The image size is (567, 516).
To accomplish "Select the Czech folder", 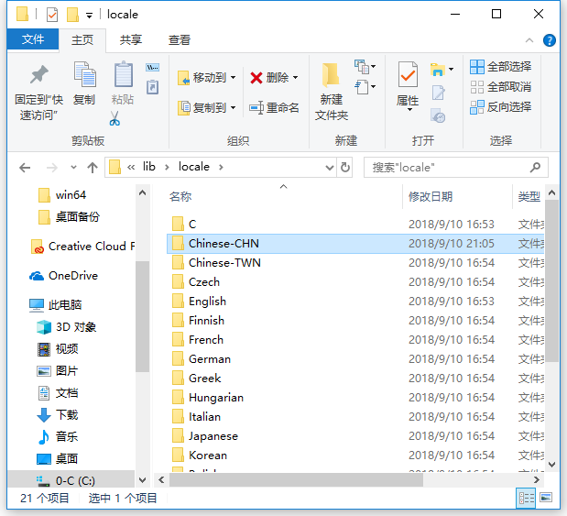I will point(355,282).
